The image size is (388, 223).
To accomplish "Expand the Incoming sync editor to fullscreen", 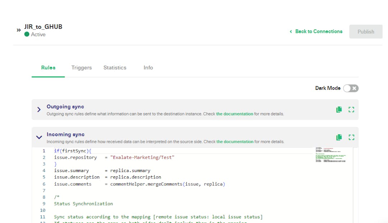I will pos(351,137).
